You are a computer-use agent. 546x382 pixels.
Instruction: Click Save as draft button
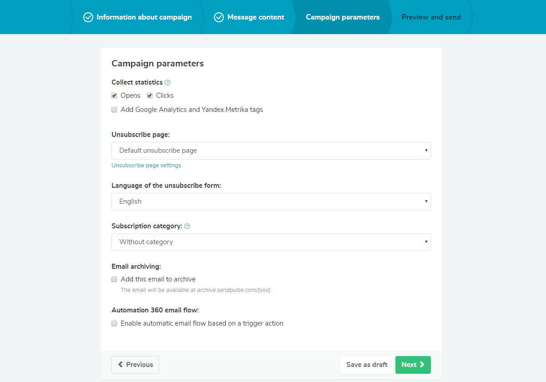coord(367,365)
